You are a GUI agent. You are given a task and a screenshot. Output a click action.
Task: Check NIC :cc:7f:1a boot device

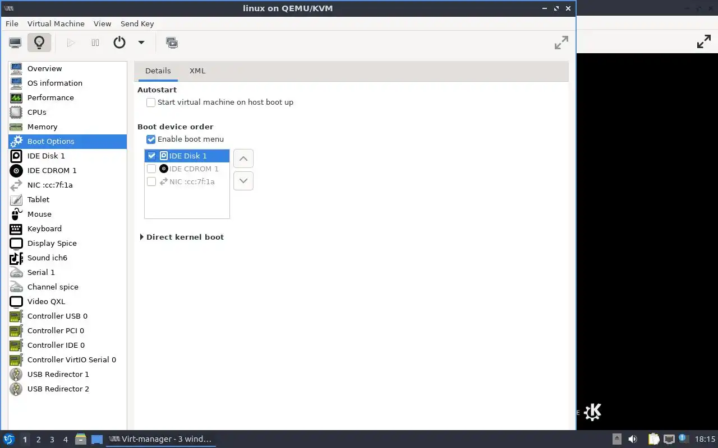click(151, 181)
